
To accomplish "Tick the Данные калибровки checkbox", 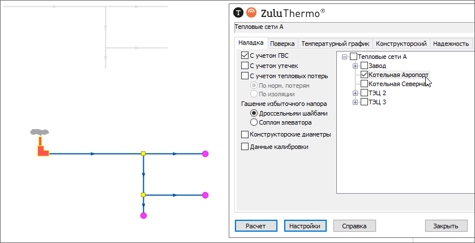I will pyautogui.click(x=245, y=147).
